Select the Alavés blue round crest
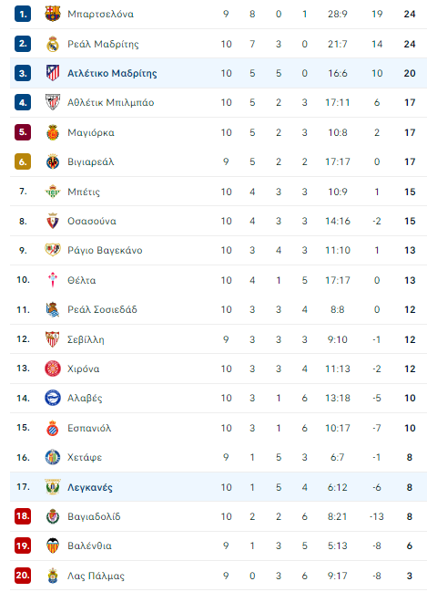This screenshot has height=592, width=427. 53,398
